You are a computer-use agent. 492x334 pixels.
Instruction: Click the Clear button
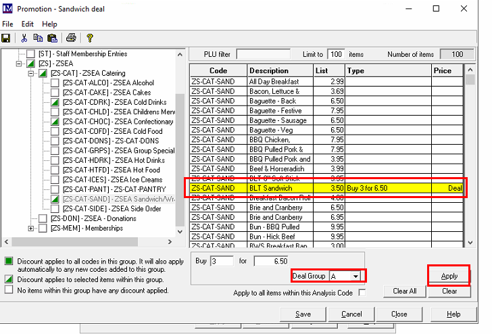449,291
